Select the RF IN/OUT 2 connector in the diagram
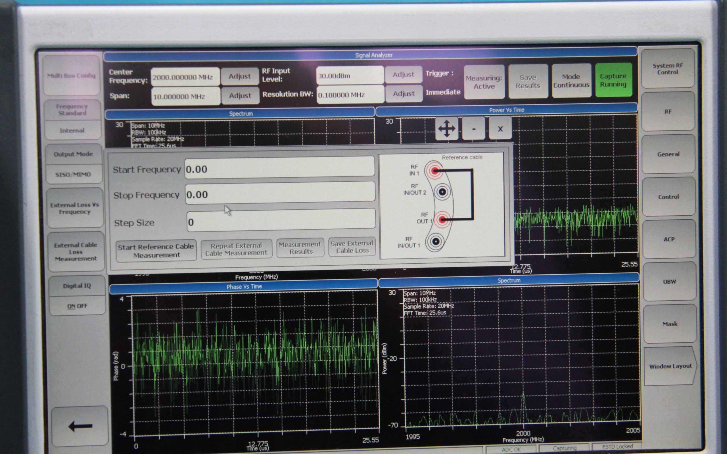 [442, 192]
